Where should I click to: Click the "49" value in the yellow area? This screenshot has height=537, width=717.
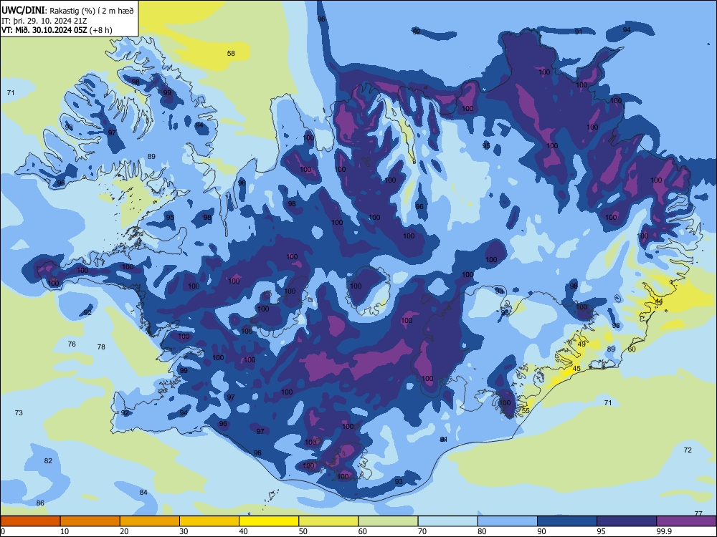click(581, 344)
